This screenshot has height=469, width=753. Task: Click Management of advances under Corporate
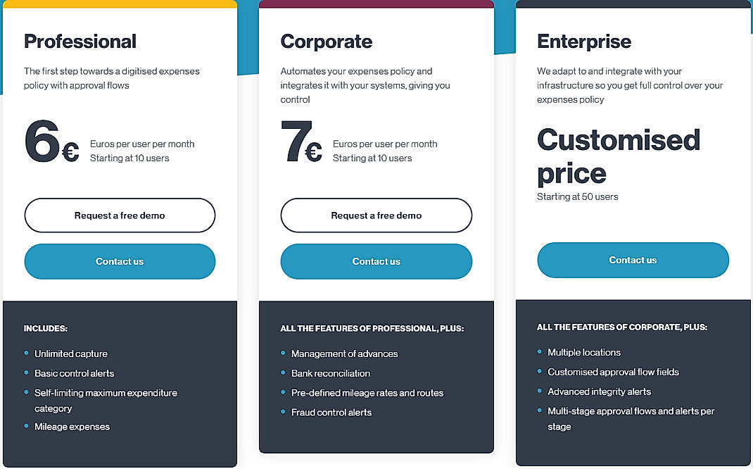coord(344,354)
